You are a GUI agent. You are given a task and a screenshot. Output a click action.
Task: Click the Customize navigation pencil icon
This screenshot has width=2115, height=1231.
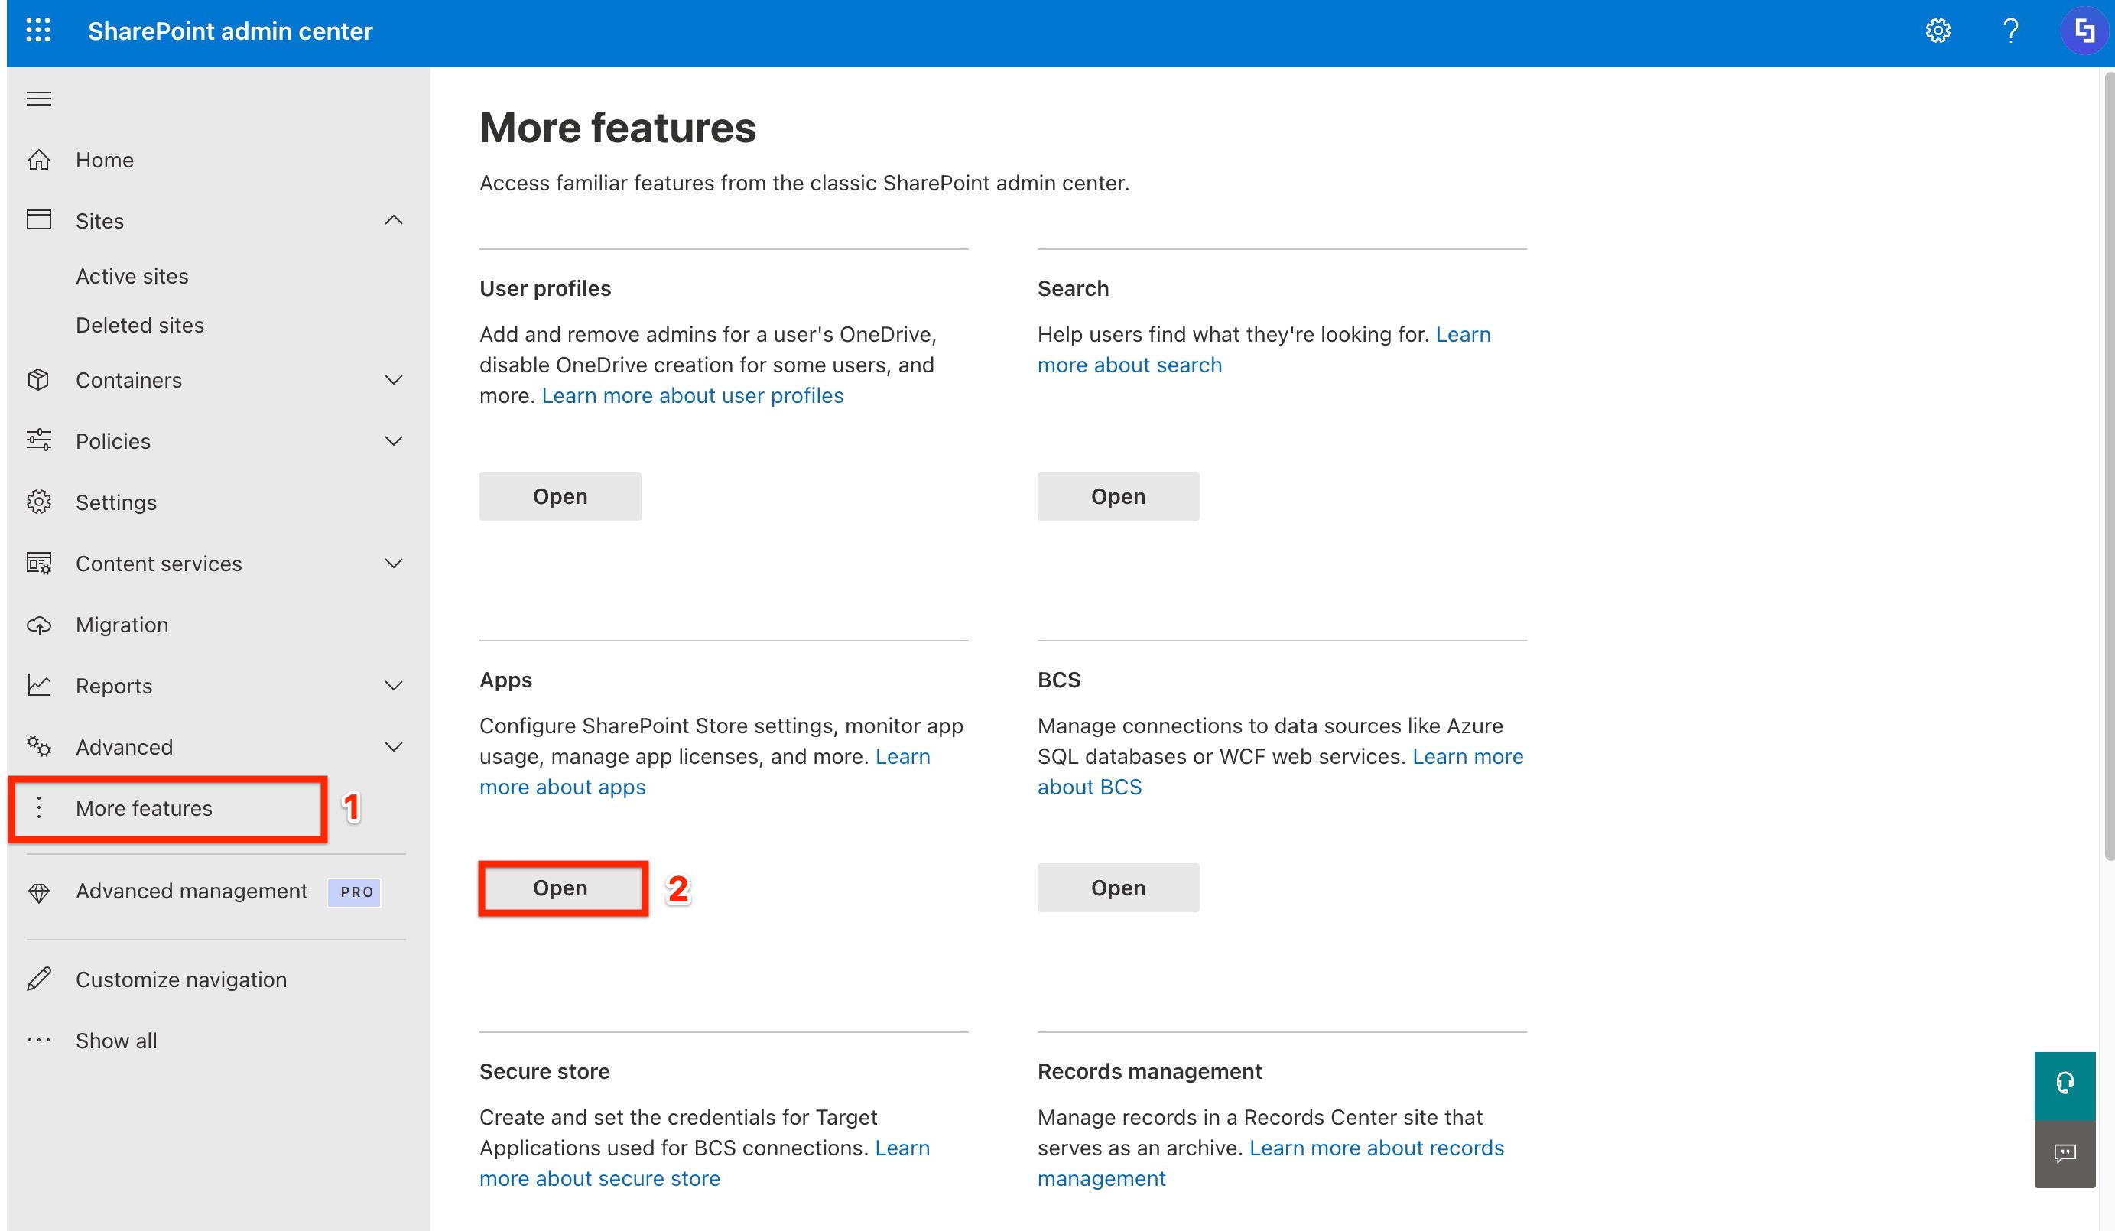click(38, 979)
